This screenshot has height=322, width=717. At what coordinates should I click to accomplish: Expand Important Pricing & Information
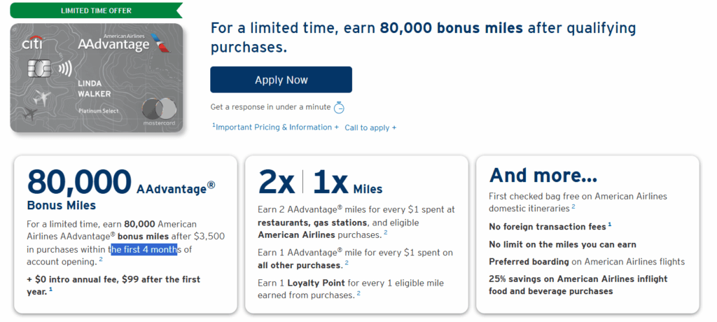tap(275, 127)
